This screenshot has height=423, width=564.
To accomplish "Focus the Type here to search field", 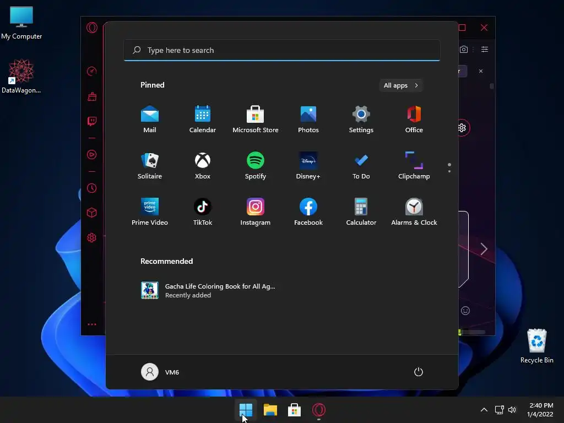I will click(x=282, y=50).
